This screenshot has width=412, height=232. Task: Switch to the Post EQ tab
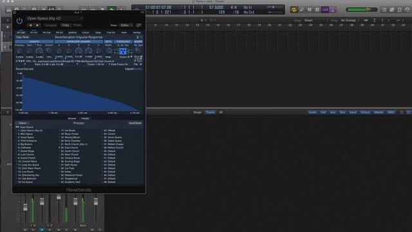(x=111, y=33)
